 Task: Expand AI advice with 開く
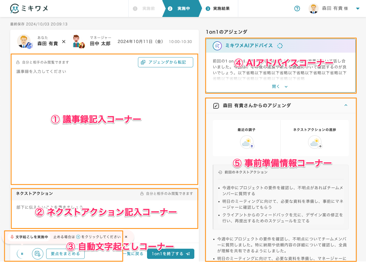pyautogui.click(x=280, y=87)
